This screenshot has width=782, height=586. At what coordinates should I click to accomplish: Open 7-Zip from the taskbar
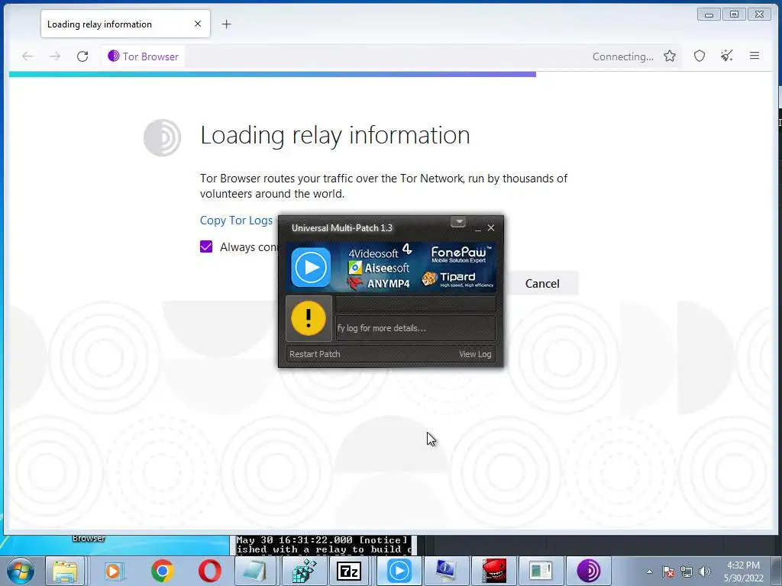pos(349,571)
